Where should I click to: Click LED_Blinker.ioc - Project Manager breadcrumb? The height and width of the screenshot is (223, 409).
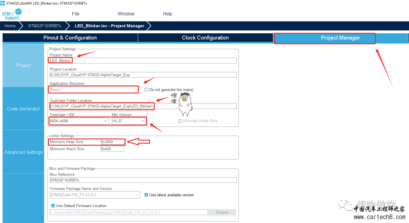pyautogui.click(x=109, y=26)
